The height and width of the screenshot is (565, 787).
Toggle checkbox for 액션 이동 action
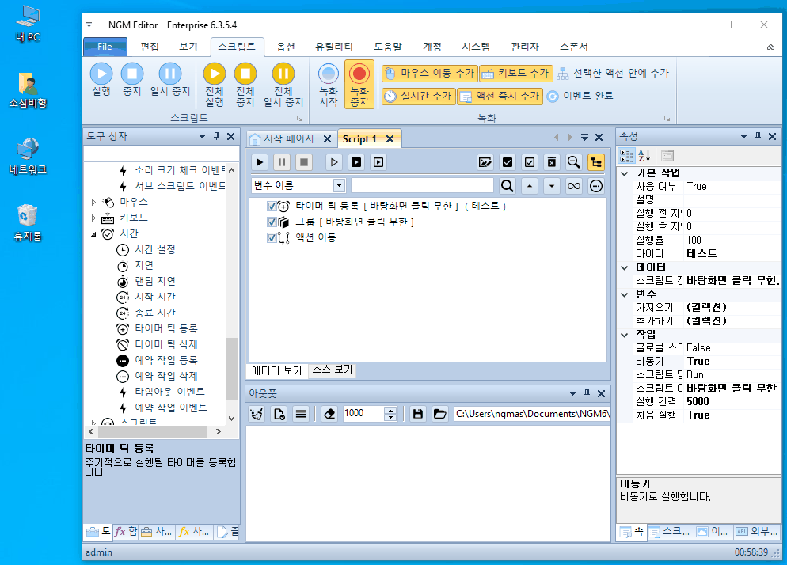tap(272, 238)
